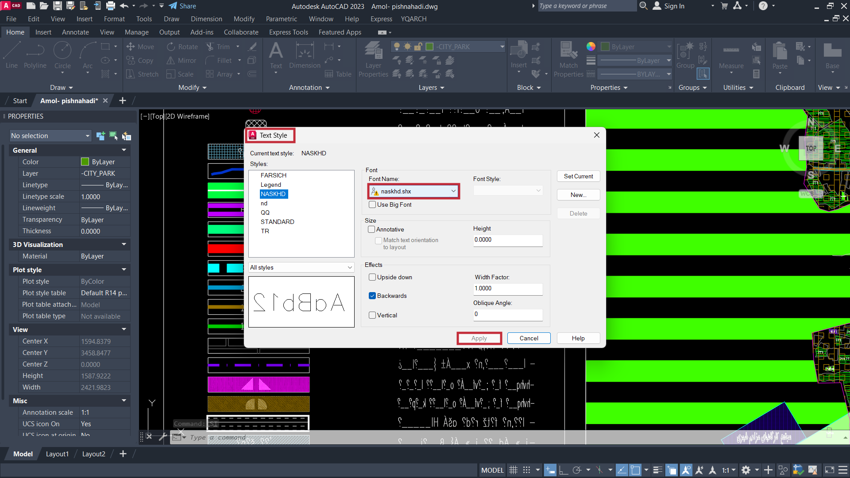
Task: Open the Parametric menu
Action: pyautogui.click(x=281, y=19)
